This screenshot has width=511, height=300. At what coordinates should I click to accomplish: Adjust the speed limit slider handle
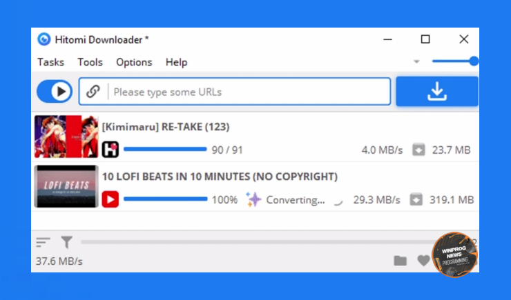point(474,61)
